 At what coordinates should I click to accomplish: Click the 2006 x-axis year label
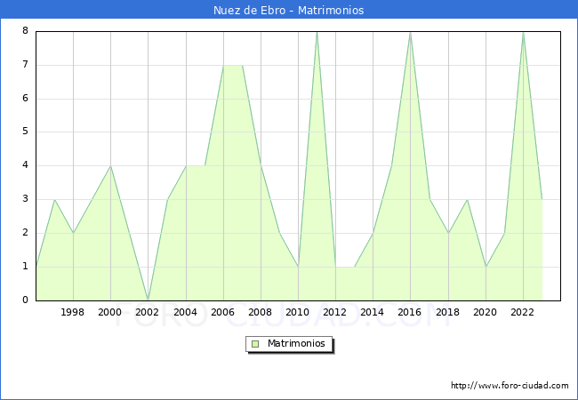(x=222, y=313)
